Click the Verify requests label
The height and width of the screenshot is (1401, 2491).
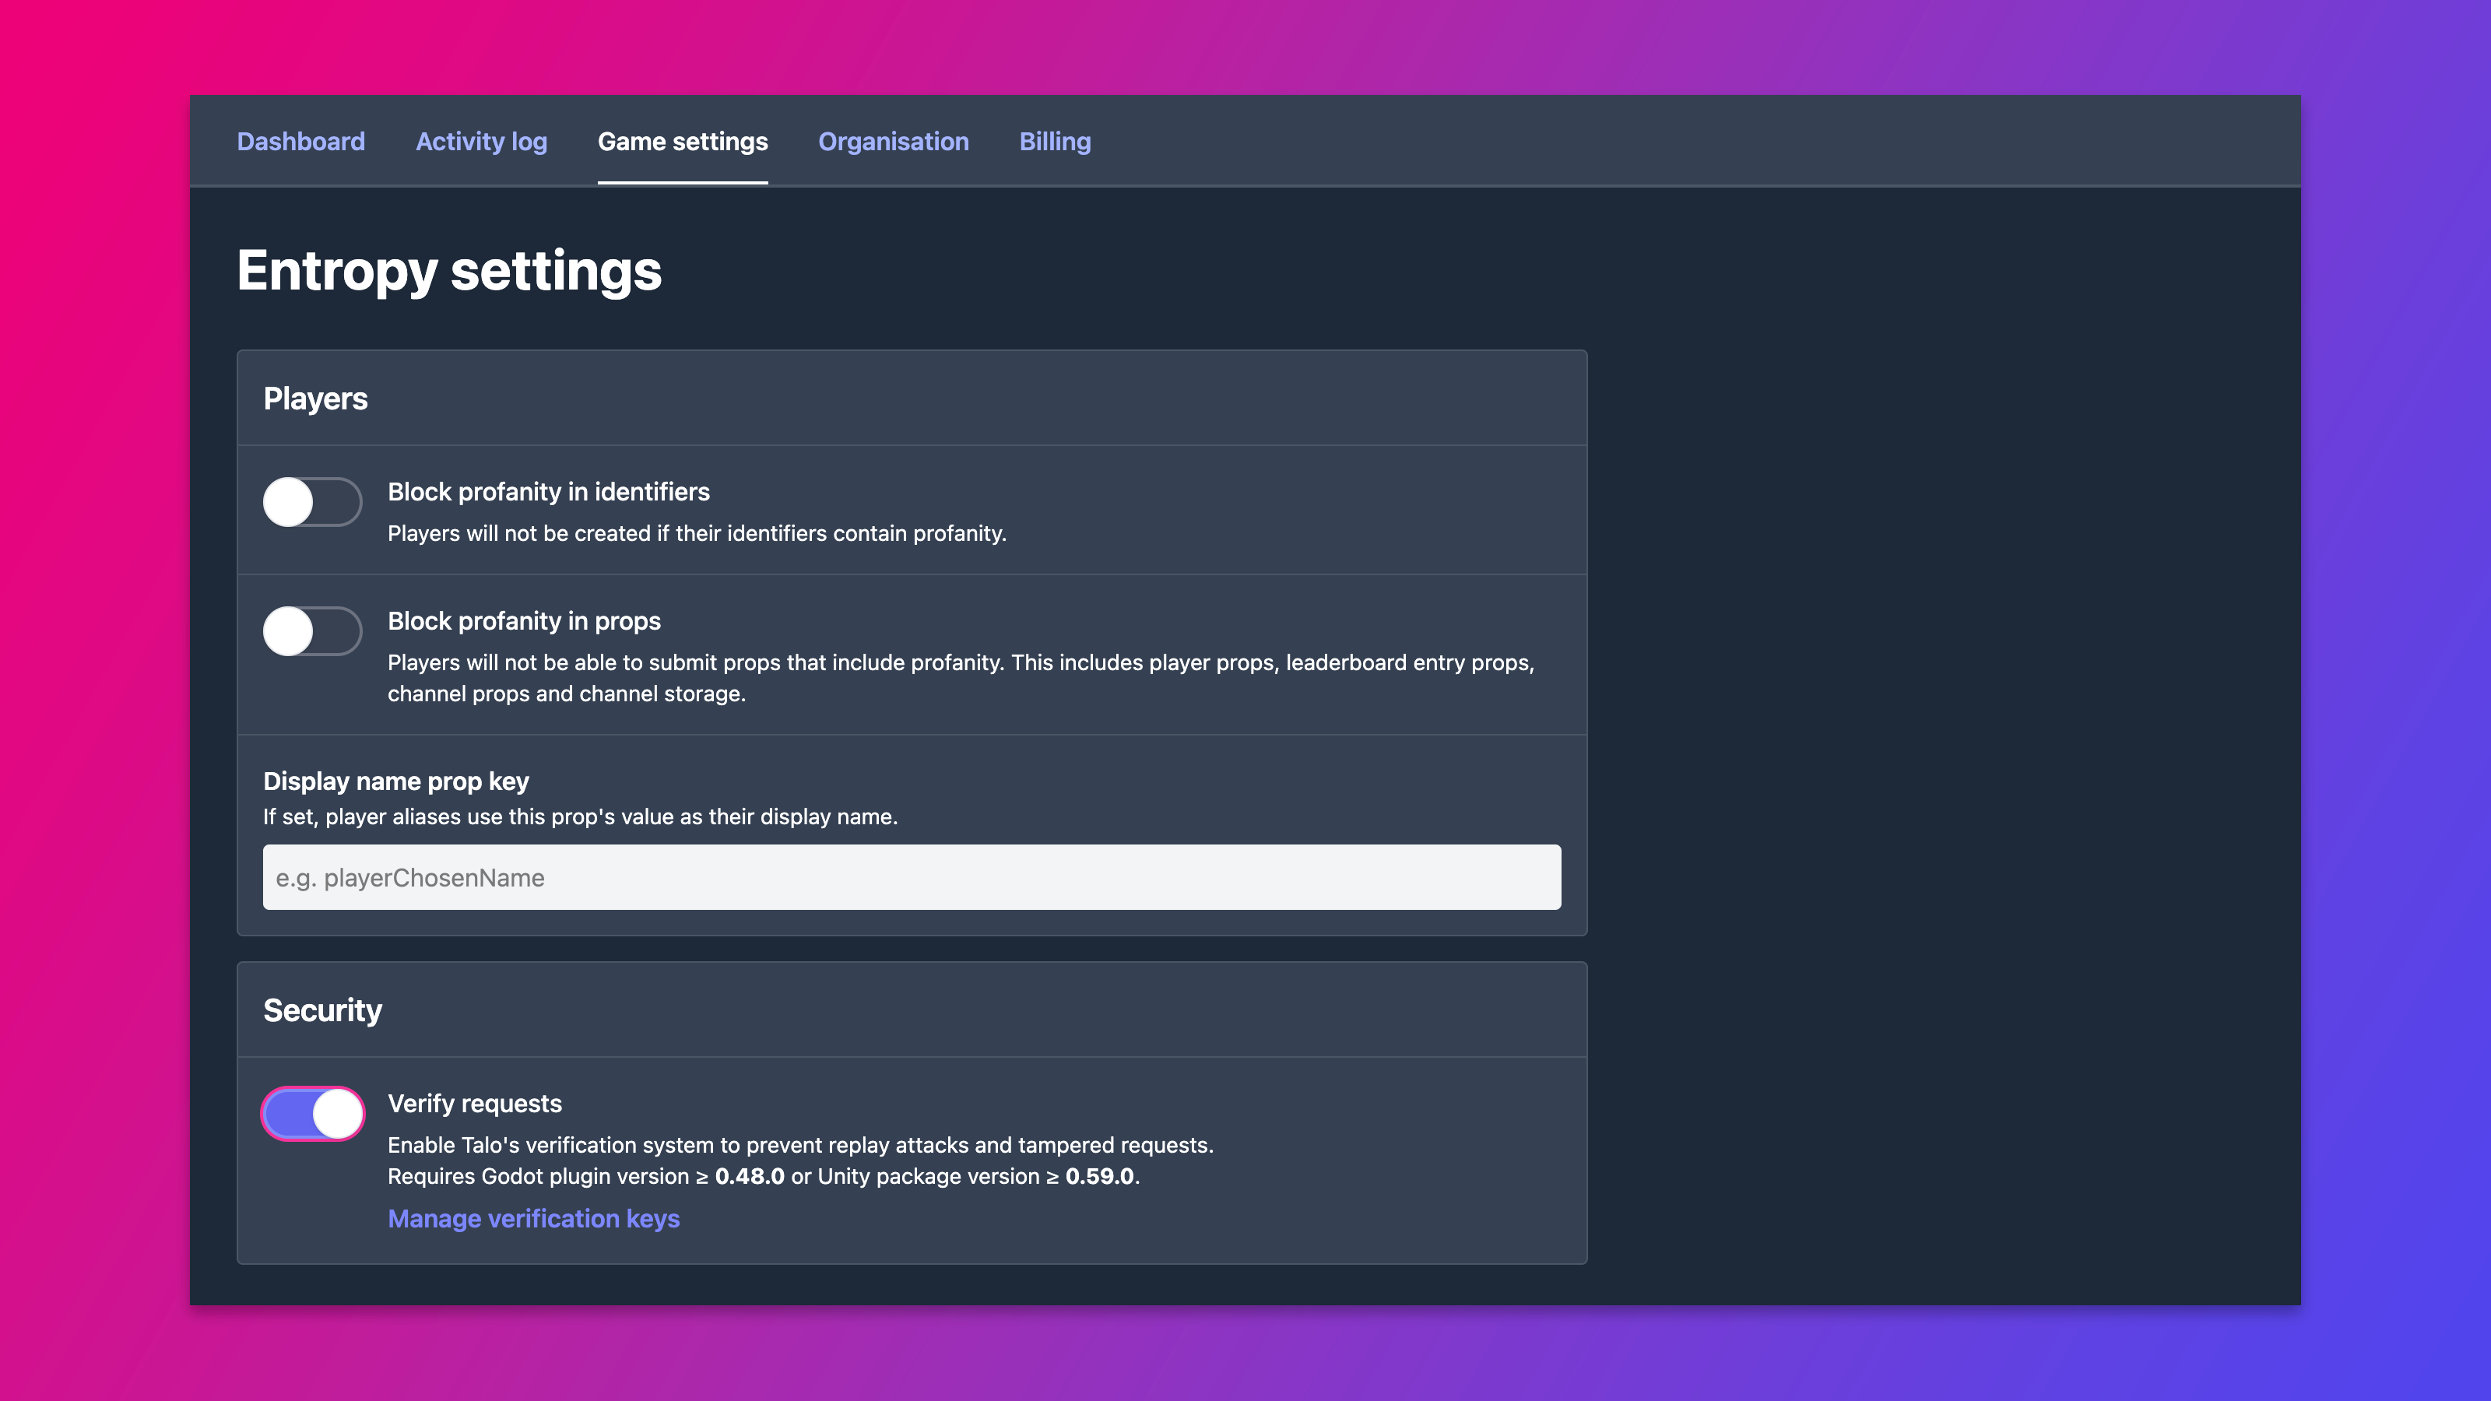pyautogui.click(x=475, y=1103)
